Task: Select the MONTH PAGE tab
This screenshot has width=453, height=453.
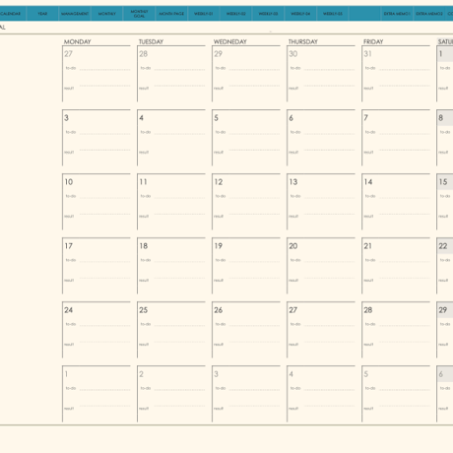Action: tap(171, 14)
